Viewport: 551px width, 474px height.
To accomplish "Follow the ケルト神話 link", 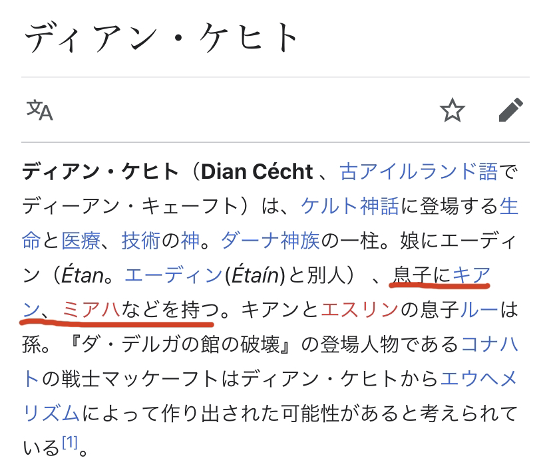I will (351, 206).
